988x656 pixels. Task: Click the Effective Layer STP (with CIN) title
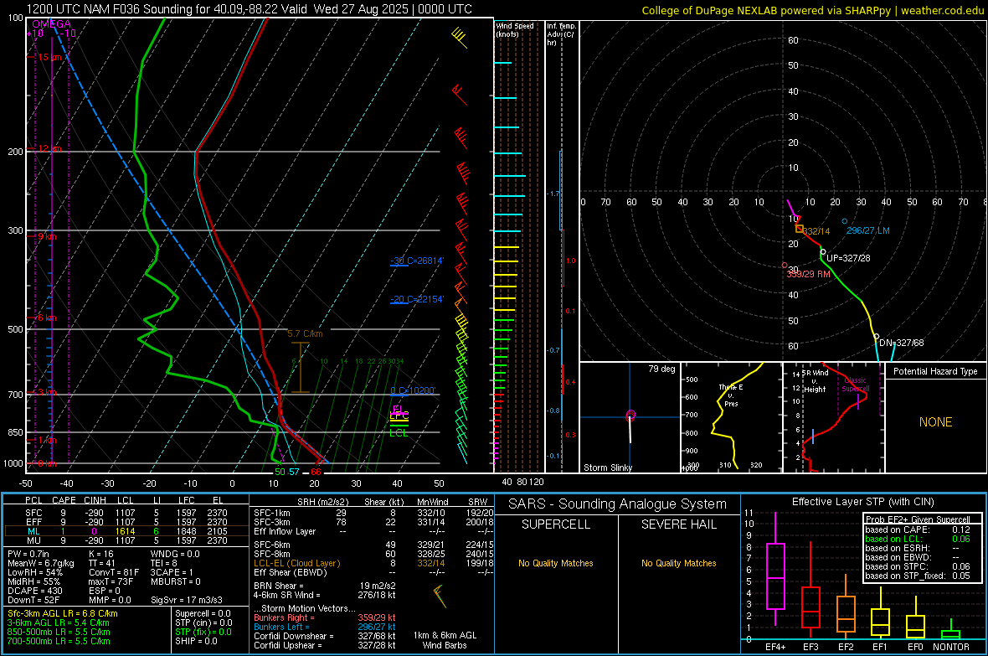[x=862, y=502]
